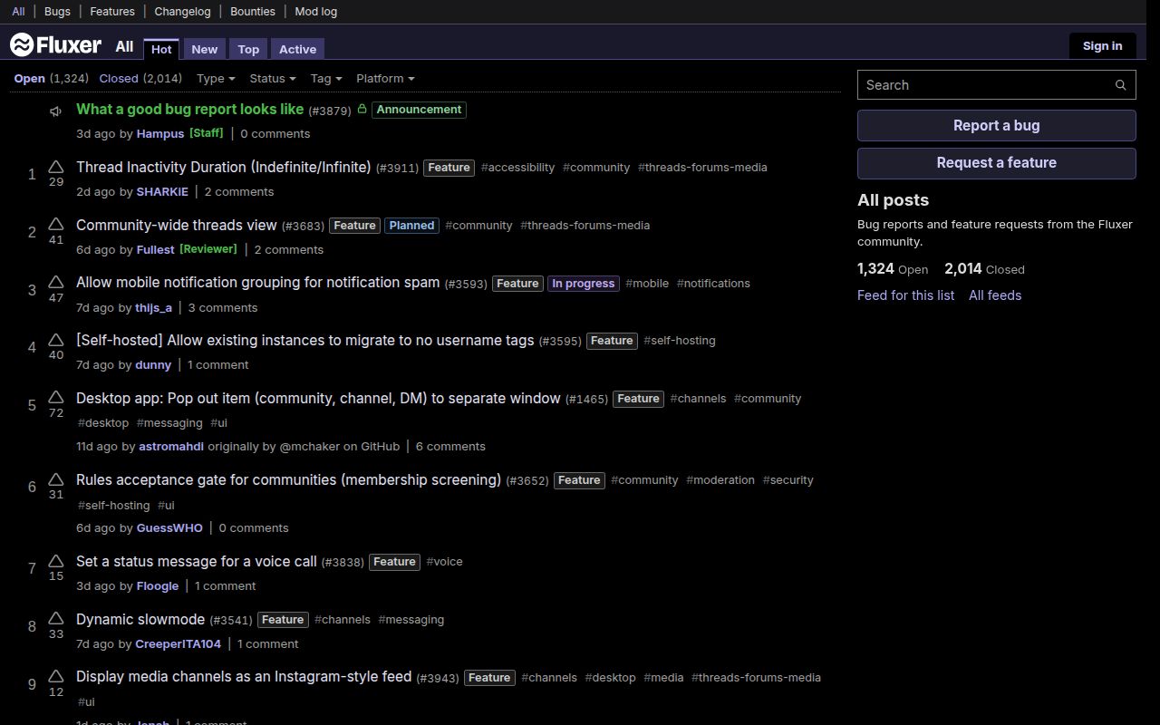Open Set a status message post title
This screenshot has width=1160, height=725.
(197, 561)
